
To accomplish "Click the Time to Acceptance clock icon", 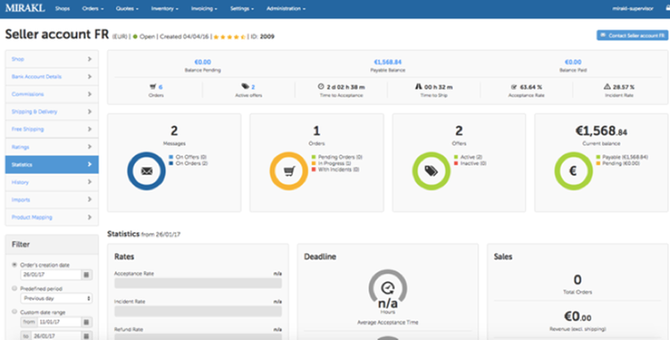I will (321, 87).
